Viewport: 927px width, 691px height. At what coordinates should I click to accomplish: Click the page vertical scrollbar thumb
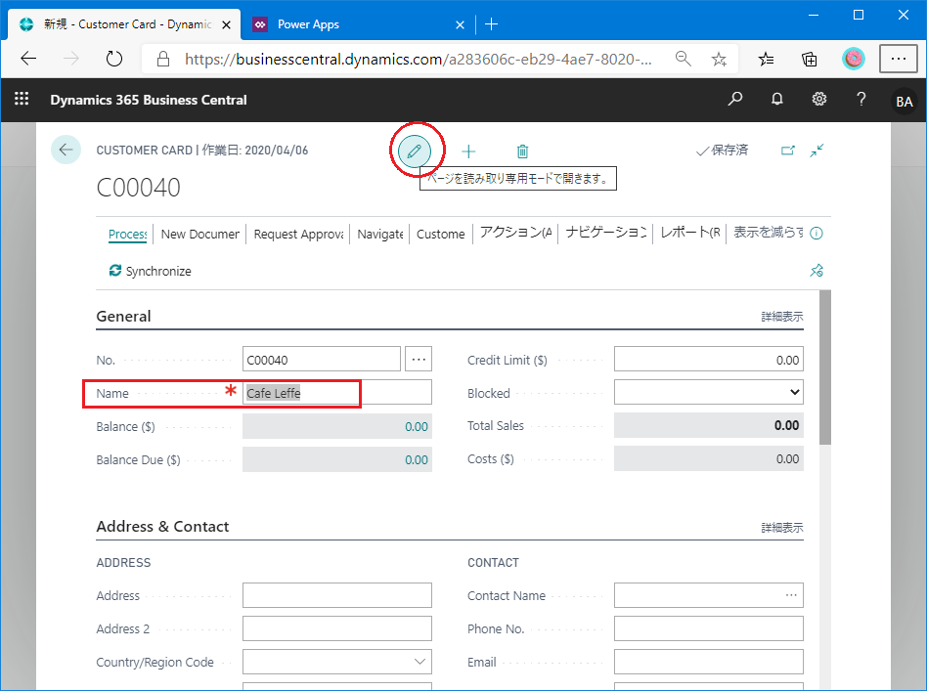pyautogui.click(x=825, y=367)
